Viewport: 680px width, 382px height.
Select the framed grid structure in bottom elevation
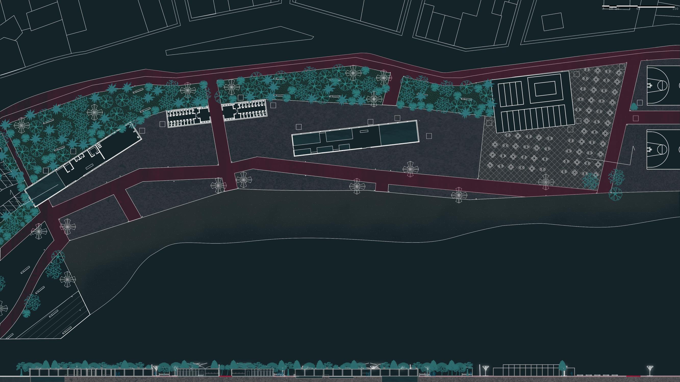point(531,370)
